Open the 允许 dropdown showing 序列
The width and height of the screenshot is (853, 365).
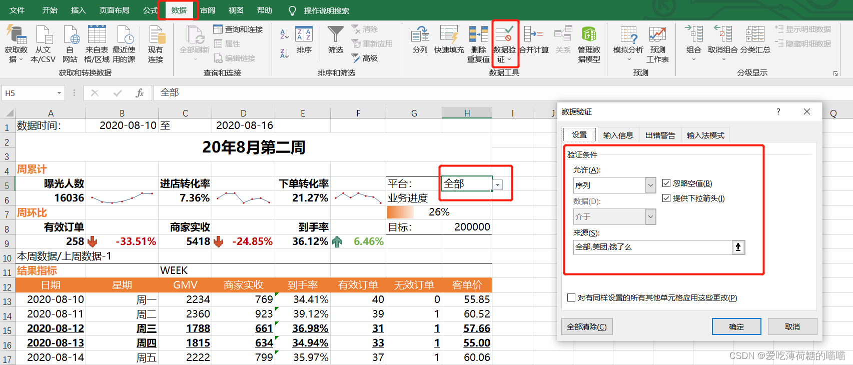pyautogui.click(x=650, y=185)
